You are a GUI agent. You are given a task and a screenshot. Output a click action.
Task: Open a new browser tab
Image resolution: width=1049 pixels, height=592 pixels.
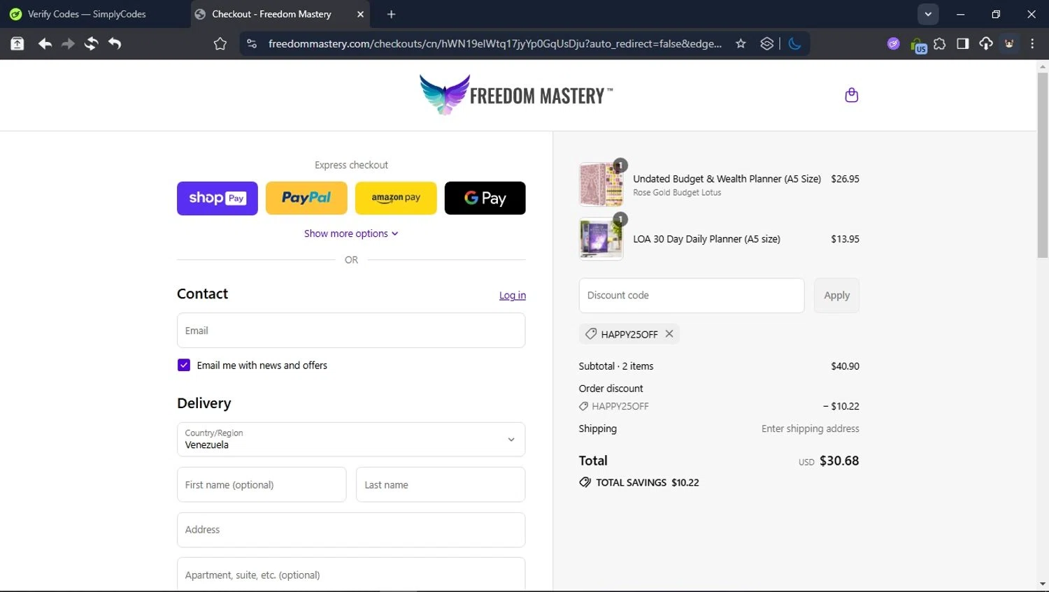pos(391,14)
